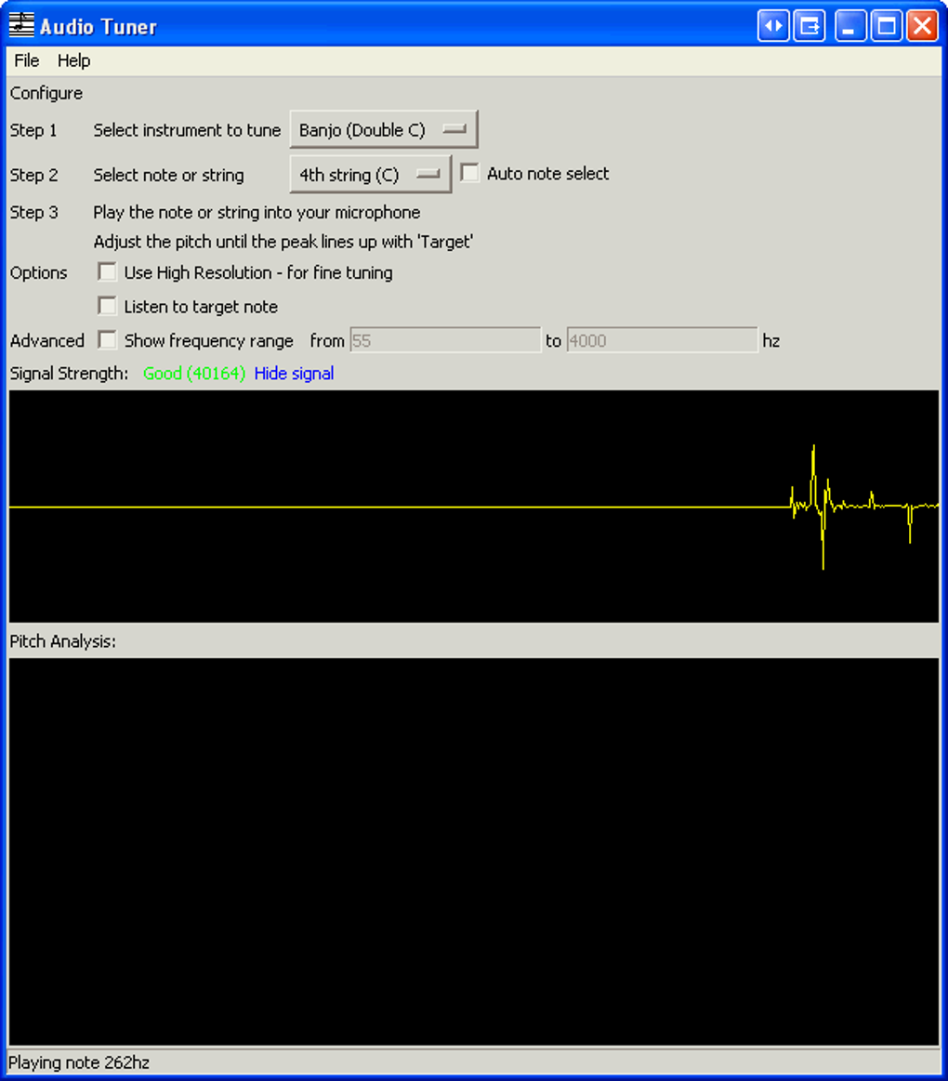
Task: Click the Good (40164) signal strength value
Action: click(194, 373)
